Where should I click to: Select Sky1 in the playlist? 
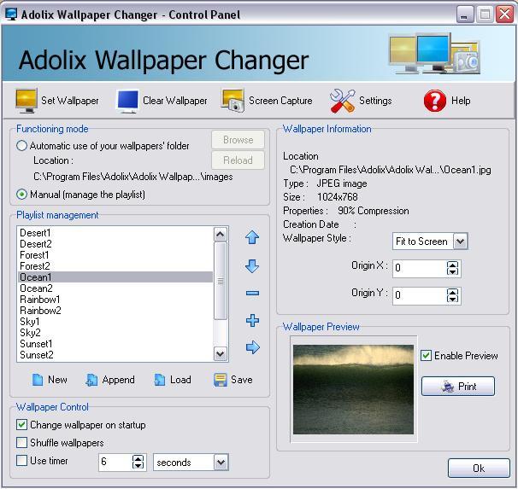click(115, 322)
